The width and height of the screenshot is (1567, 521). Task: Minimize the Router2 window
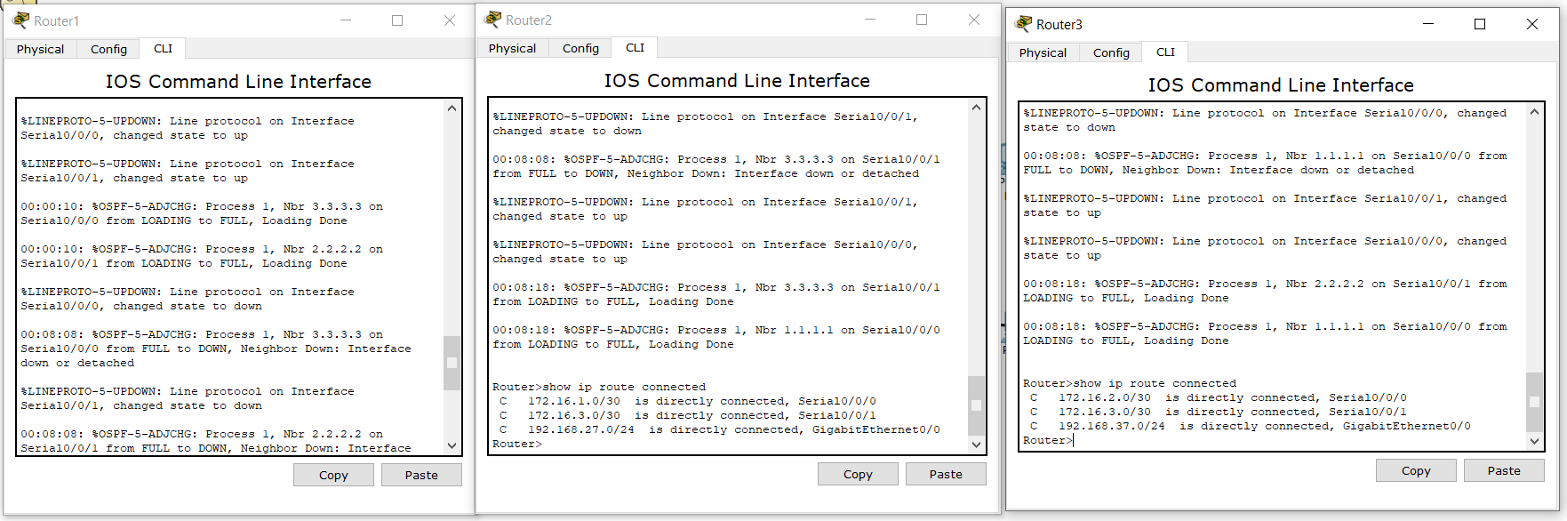870,20
